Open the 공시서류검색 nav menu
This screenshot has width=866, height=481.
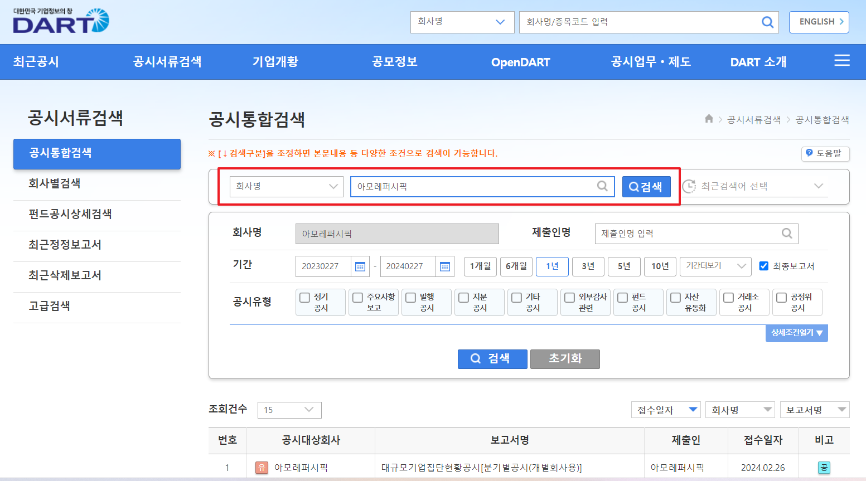[x=167, y=62]
